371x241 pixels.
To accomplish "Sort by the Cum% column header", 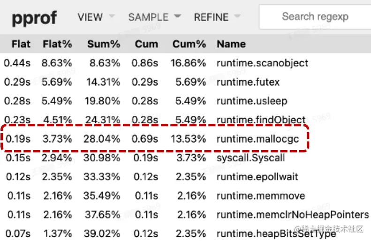I will (x=189, y=44).
